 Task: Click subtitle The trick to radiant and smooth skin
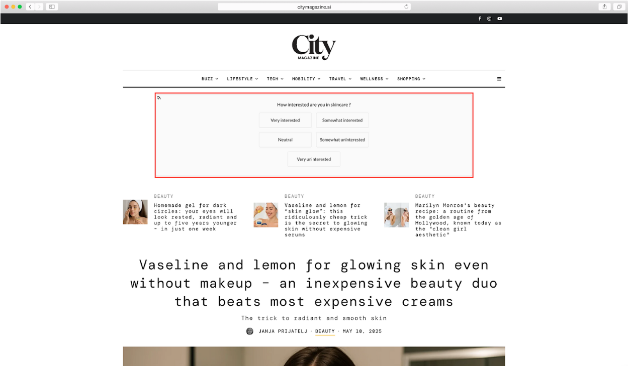pyautogui.click(x=314, y=318)
